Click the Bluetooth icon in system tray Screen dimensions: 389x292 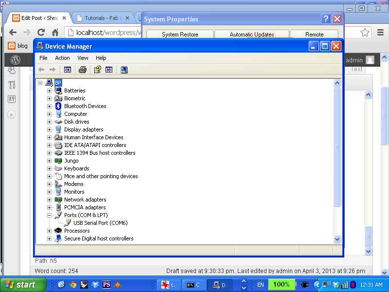pos(353,285)
